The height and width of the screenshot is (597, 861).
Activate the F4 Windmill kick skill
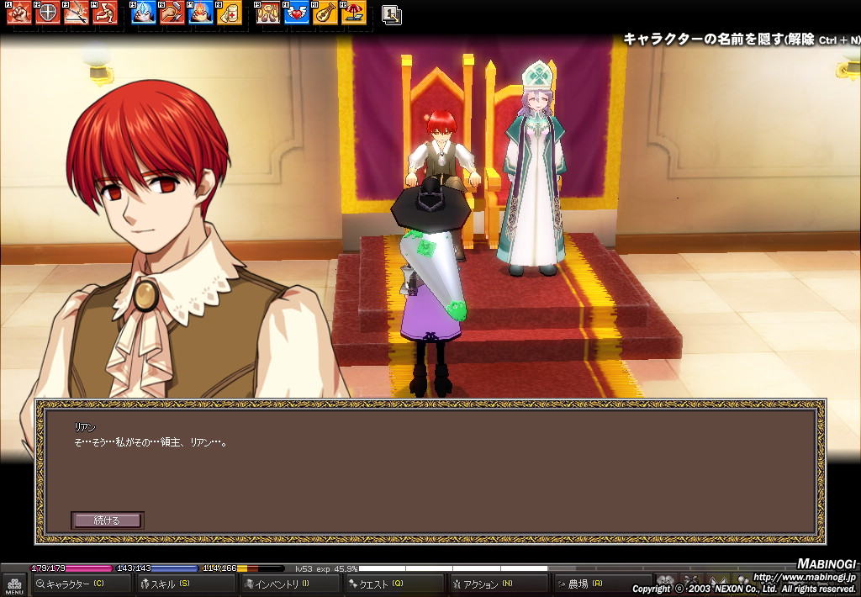(x=105, y=13)
